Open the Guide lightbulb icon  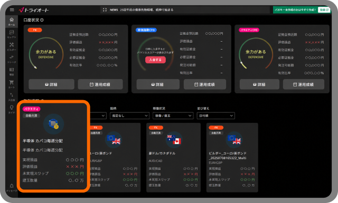pyautogui.click(x=12, y=109)
